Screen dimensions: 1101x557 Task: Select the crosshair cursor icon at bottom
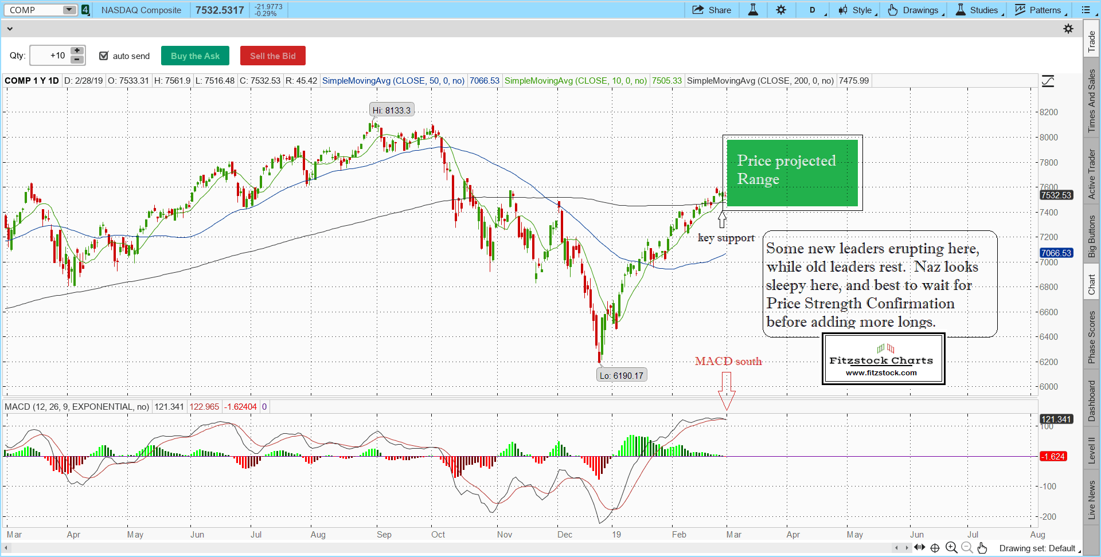pyautogui.click(x=935, y=548)
